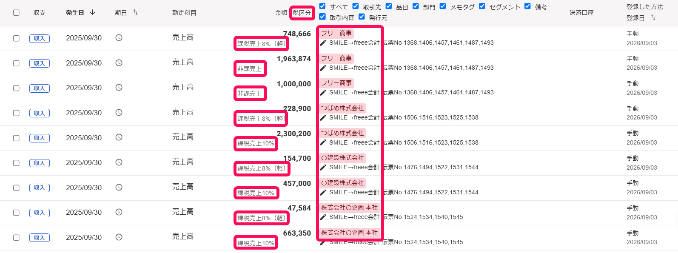The image size is (678, 253).
Task: Click the clock icon in the 663,350 row
Action: tap(119, 237)
